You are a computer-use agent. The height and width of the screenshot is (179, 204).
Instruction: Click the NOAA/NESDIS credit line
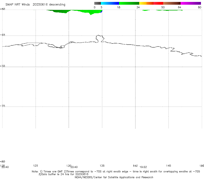click(114, 177)
